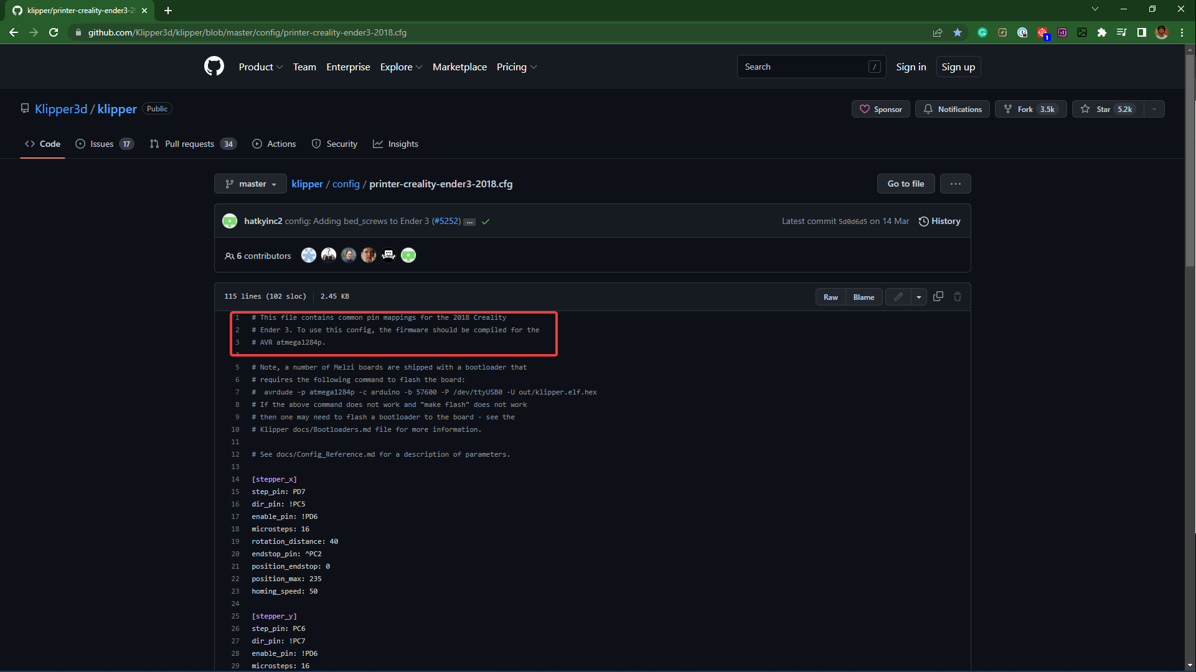Open the master branch selector
The width and height of the screenshot is (1196, 672).
250,184
